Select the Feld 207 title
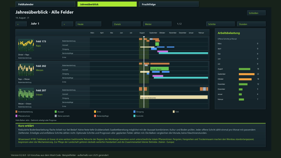The height and width of the screenshot is (158, 281). 41,91
